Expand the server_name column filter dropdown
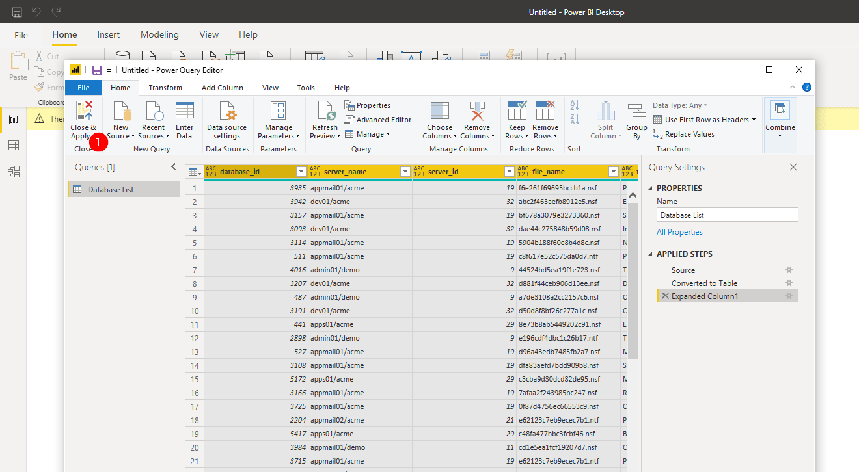This screenshot has height=472, width=859. click(x=405, y=172)
